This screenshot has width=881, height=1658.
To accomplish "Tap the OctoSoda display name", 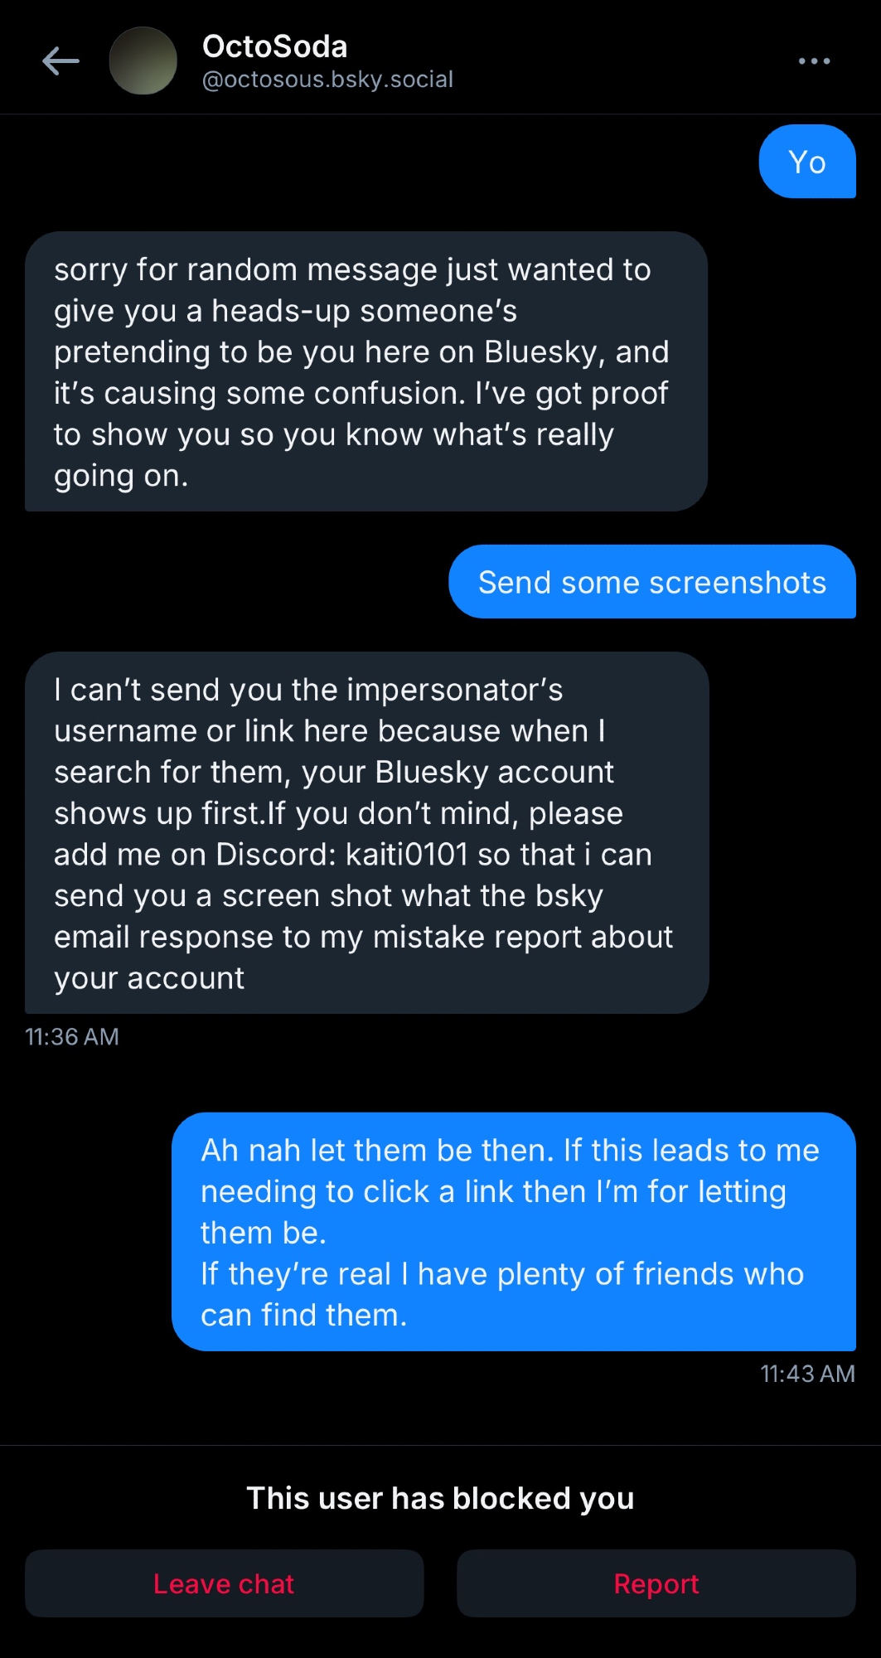I will pyautogui.click(x=274, y=47).
